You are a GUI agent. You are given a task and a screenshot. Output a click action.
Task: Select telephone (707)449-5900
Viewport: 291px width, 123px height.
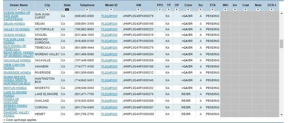pos(84,61)
